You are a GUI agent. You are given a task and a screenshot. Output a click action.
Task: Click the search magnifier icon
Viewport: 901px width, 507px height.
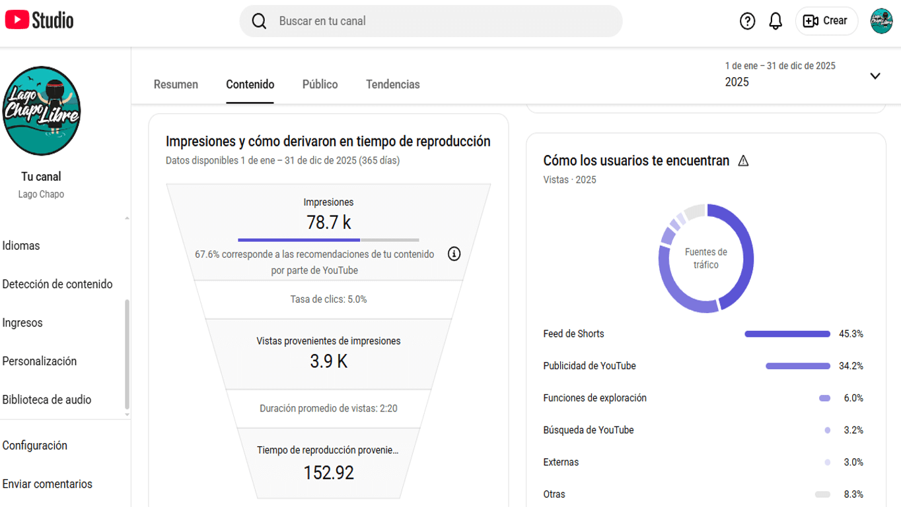click(259, 21)
